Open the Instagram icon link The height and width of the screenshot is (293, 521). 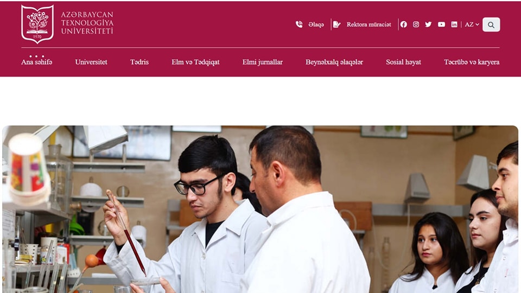tap(416, 24)
